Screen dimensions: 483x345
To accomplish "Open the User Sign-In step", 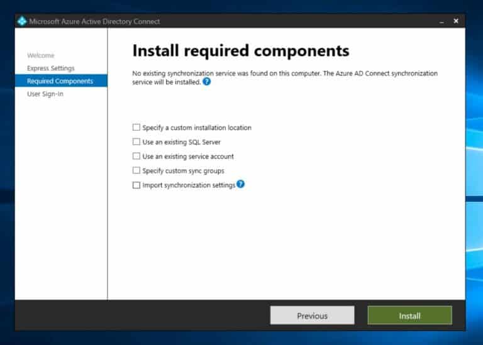I will [x=45, y=94].
